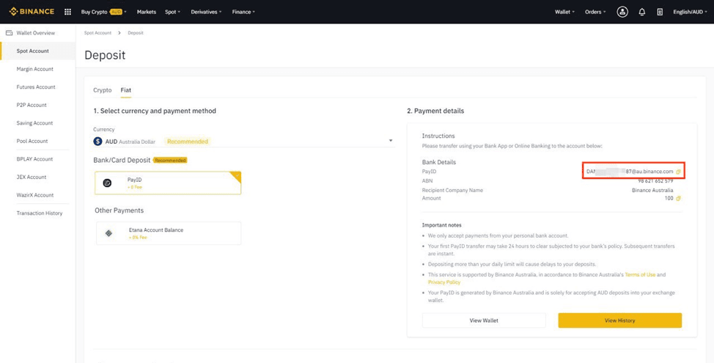Expand the Spot menu
Screen dimensions: 714x363
tap(172, 12)
